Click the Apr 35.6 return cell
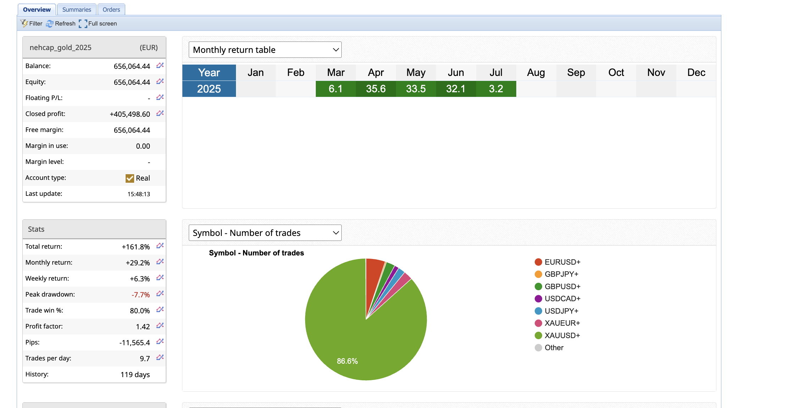This screenshot has width=787, height=408. (376, 89)
